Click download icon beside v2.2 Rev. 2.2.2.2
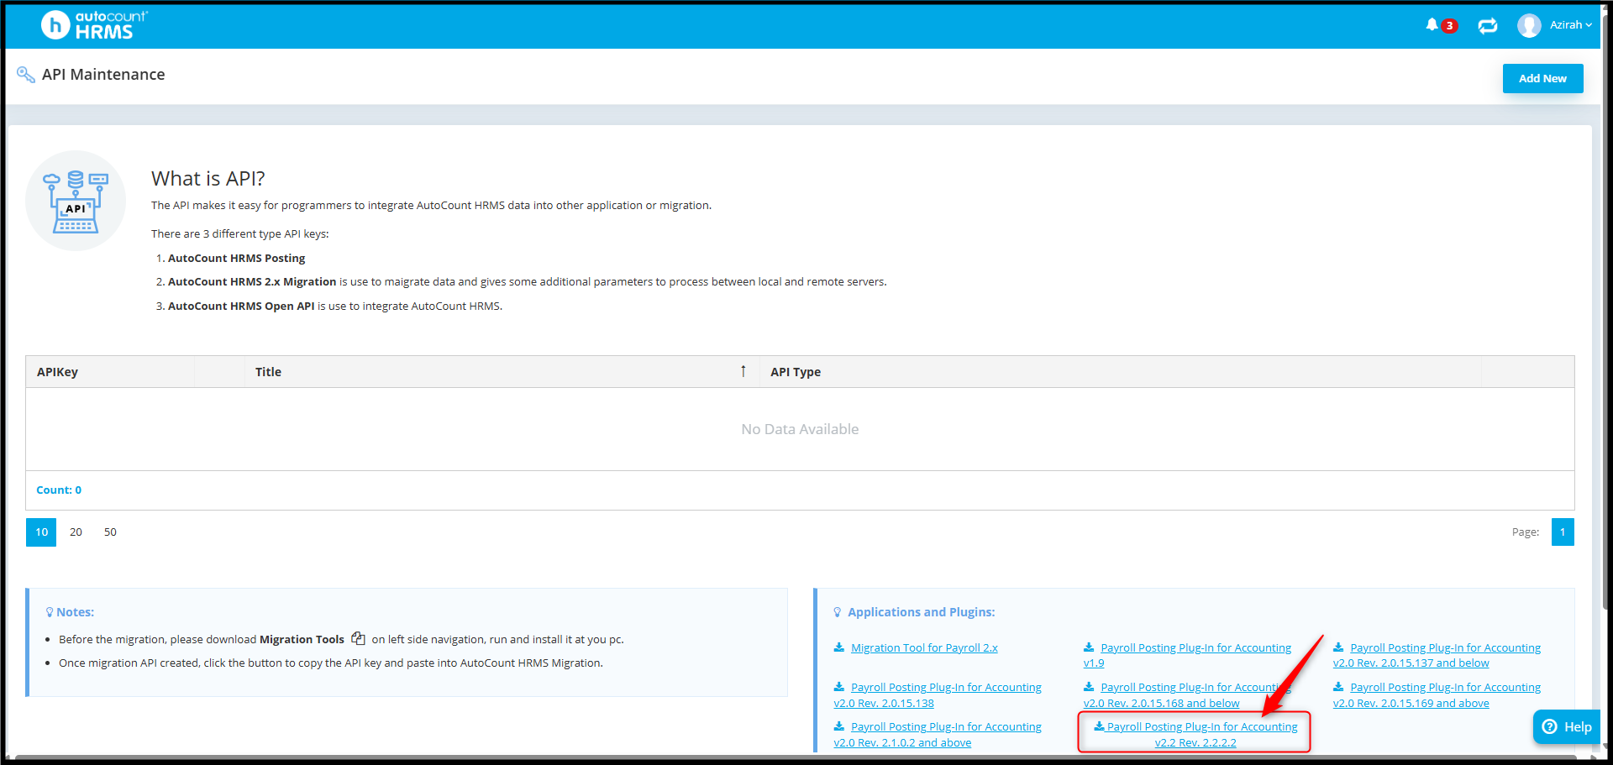1613x765 pixels. tap(1099, 726)
